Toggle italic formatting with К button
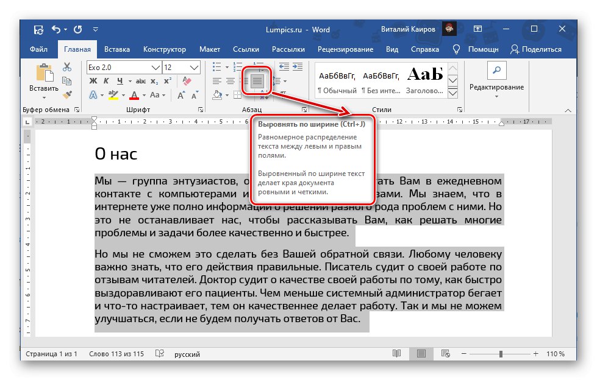 tap(105, 81)
